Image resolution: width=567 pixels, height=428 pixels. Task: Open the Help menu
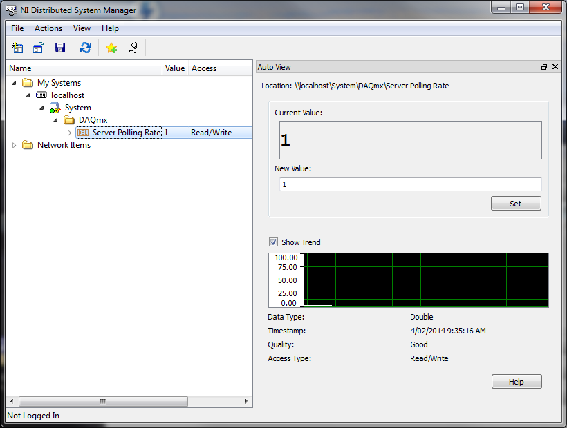coord(110,28)
